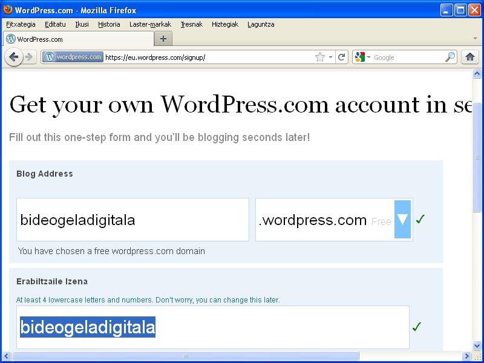484x363 pixels.
Task: Expand the domain extension dropdown arrow
Action: point(402,219)
